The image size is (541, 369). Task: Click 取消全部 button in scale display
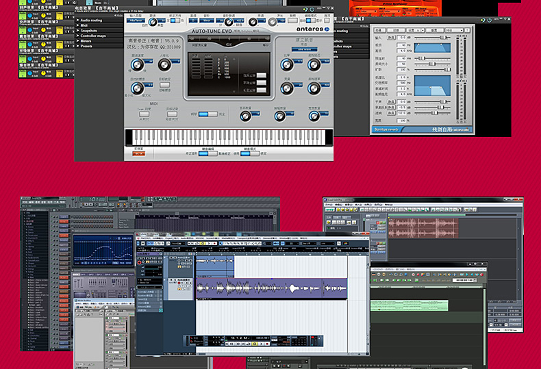click(x=262, y=83)
